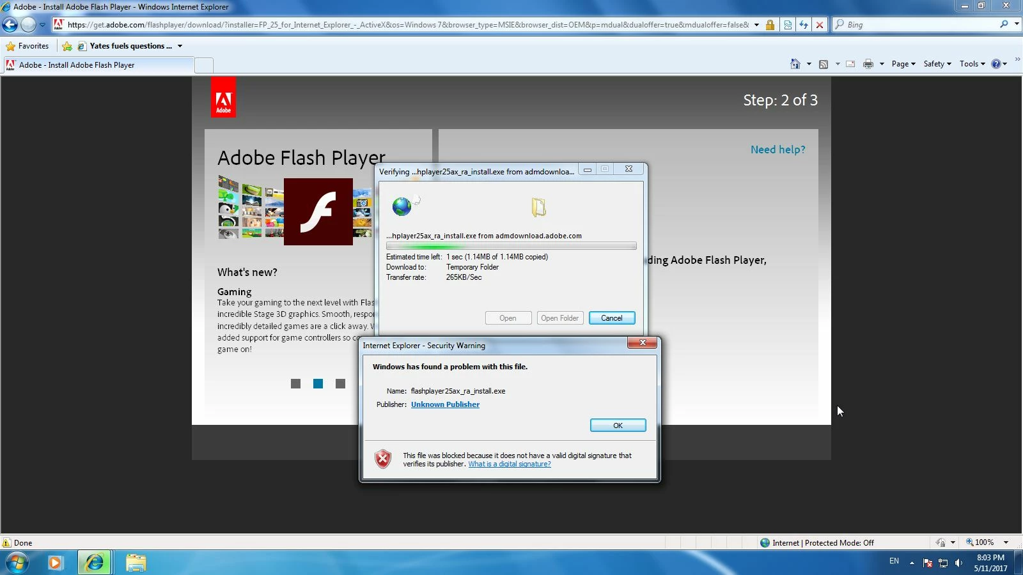This screenshot has width=1023, height=575.
Task: Click OK in the Security Warning dialog
Action: 618,425
